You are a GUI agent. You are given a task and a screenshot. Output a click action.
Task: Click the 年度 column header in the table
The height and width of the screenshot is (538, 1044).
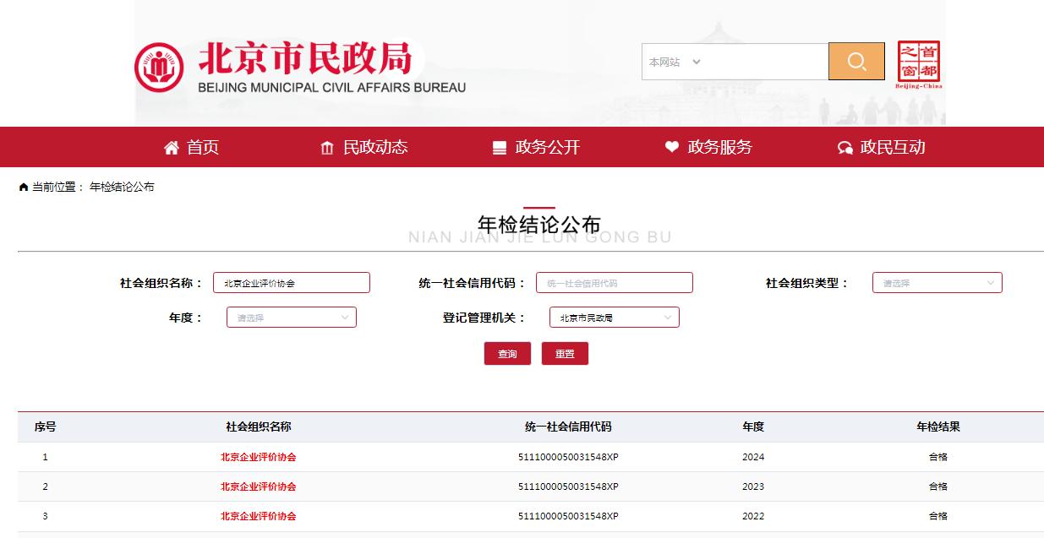(x=753, y=427)
